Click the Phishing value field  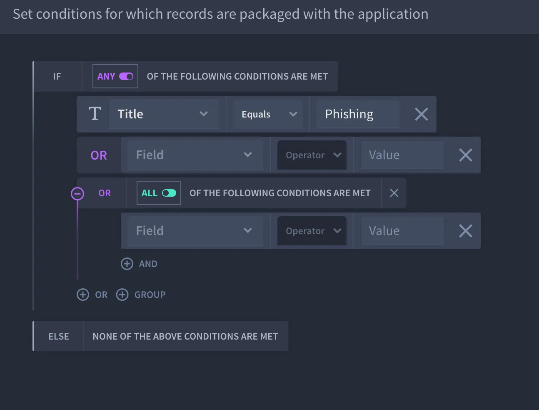[x=358, y=114]
